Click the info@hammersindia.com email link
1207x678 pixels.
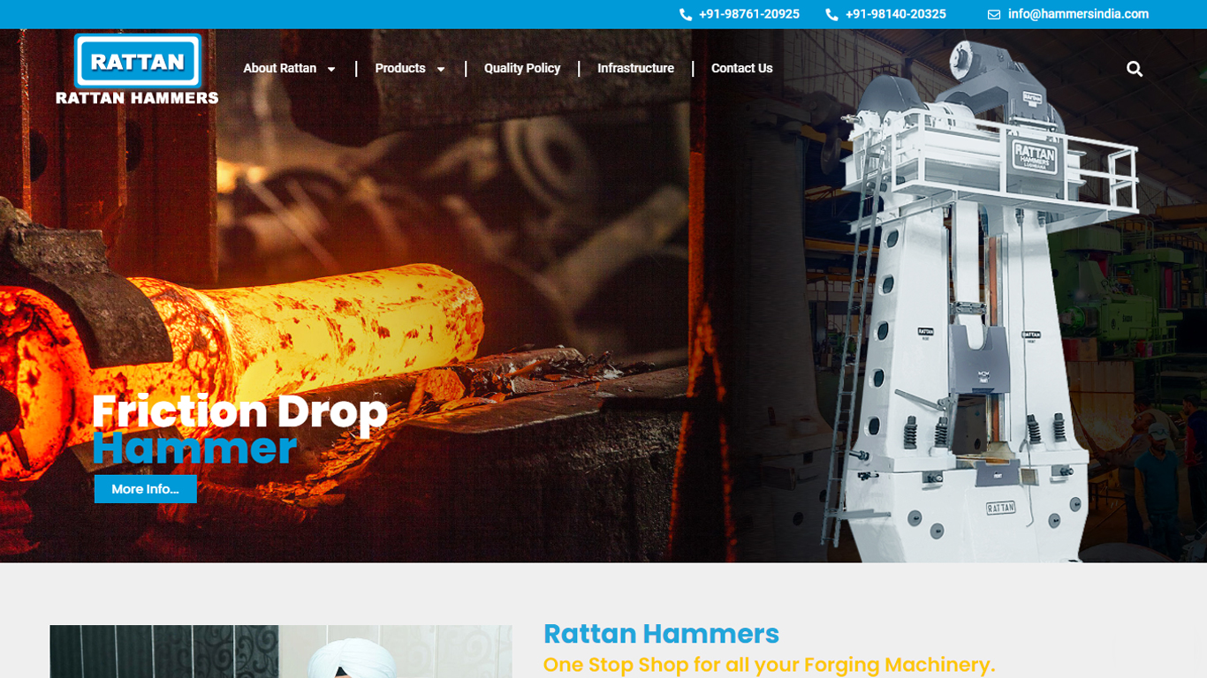click(x=1078, y=14)
